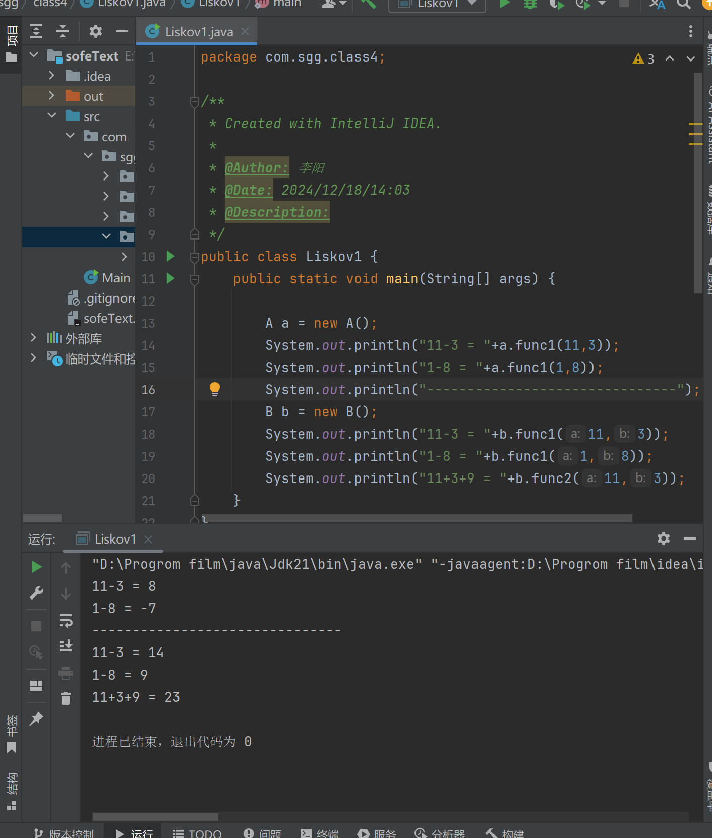Viewport: 712px width, 838px height.
Task: Click the warnings indicator showing 3 problems
Action: coord(643,59)
